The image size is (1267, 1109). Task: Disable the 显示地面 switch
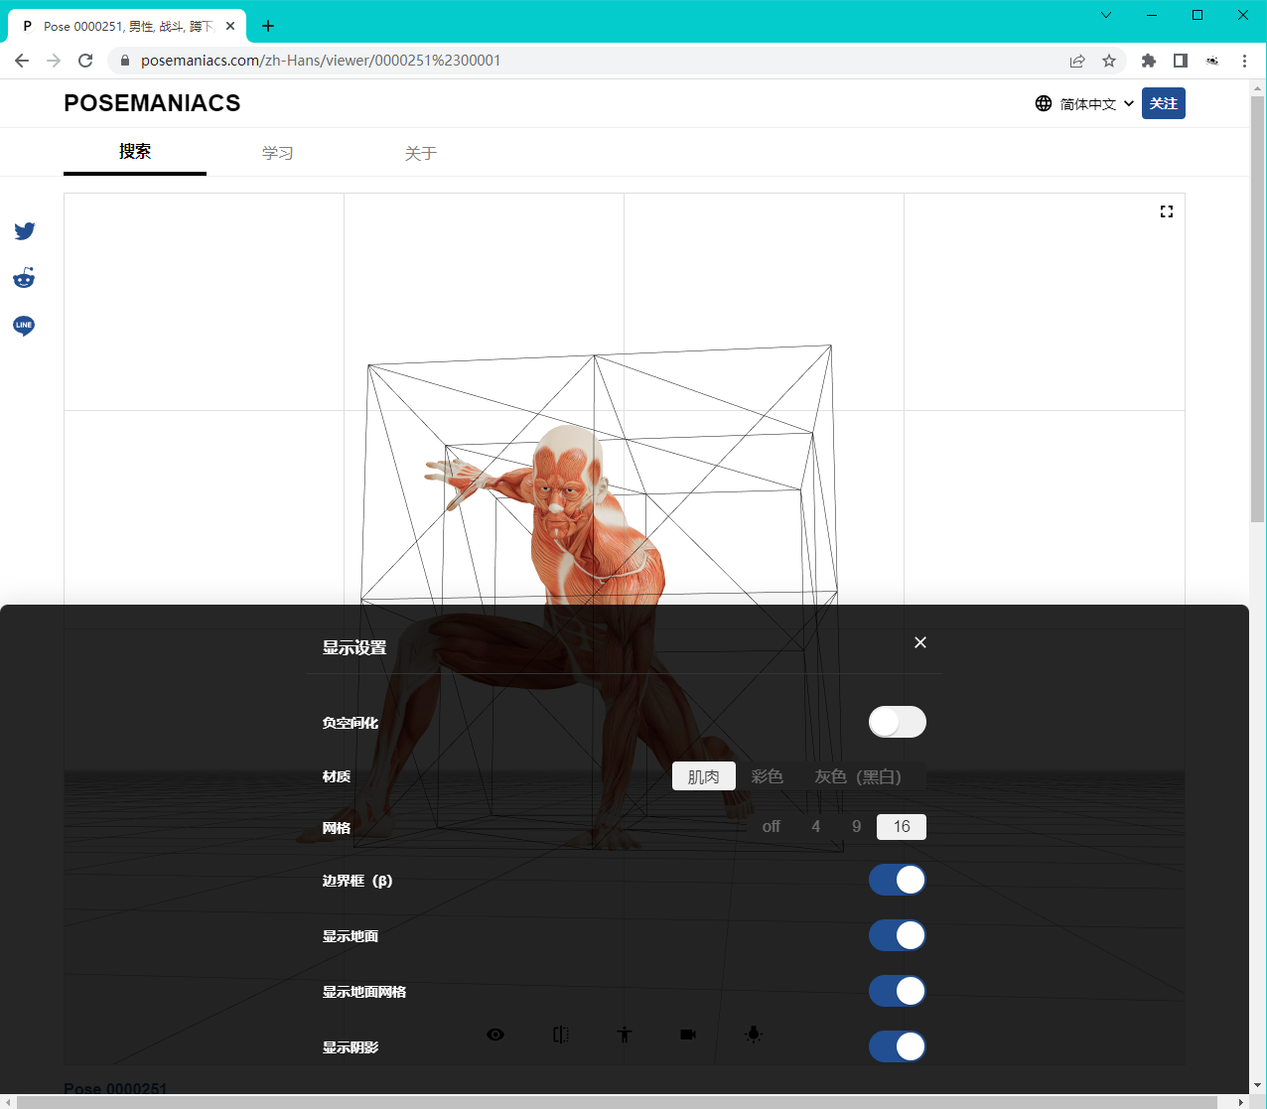click(898, 935)
